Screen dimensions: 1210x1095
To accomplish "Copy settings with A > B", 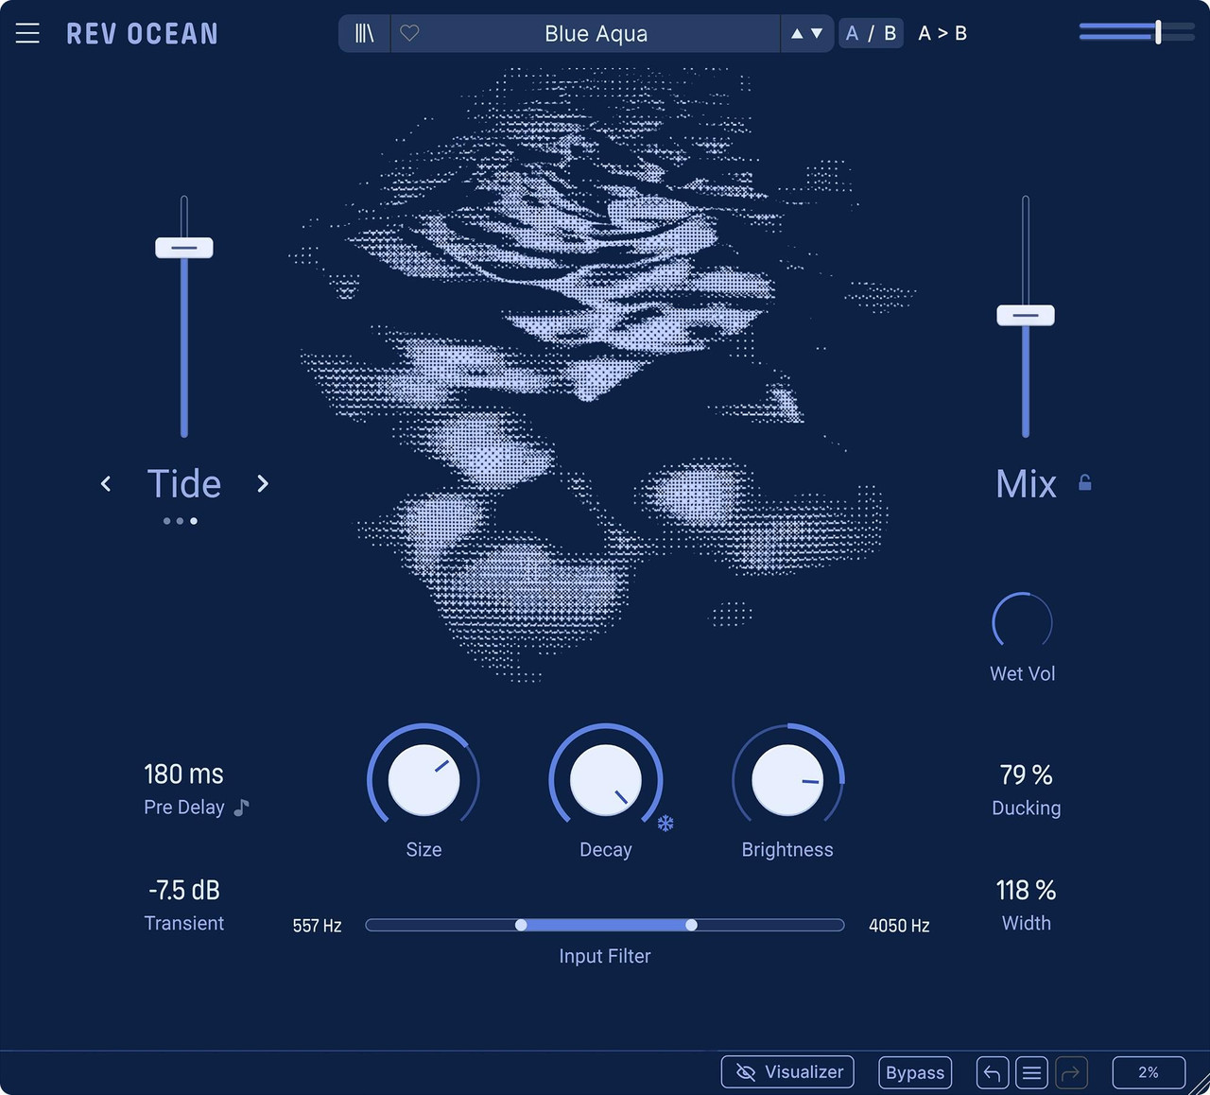I will coord(942,33).
